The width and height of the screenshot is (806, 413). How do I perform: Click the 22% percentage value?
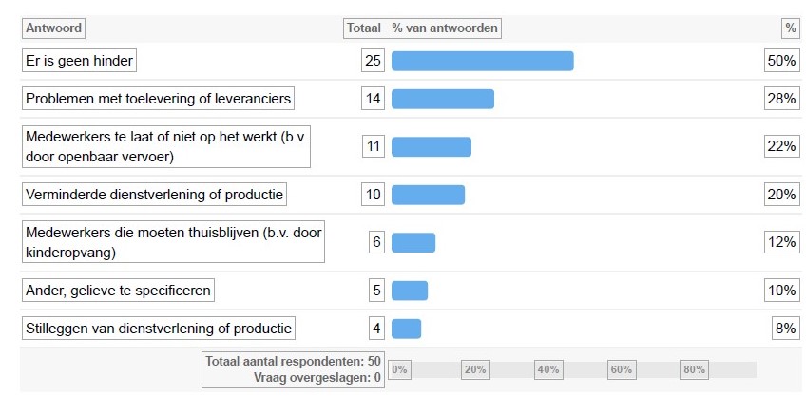pos(782,146)
